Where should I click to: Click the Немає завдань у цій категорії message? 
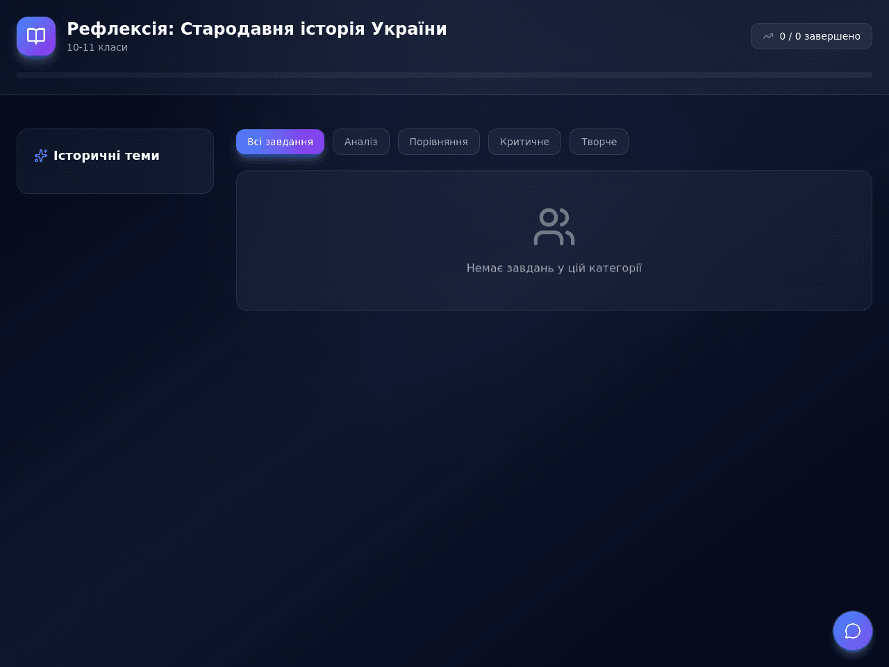pos(554,267)
